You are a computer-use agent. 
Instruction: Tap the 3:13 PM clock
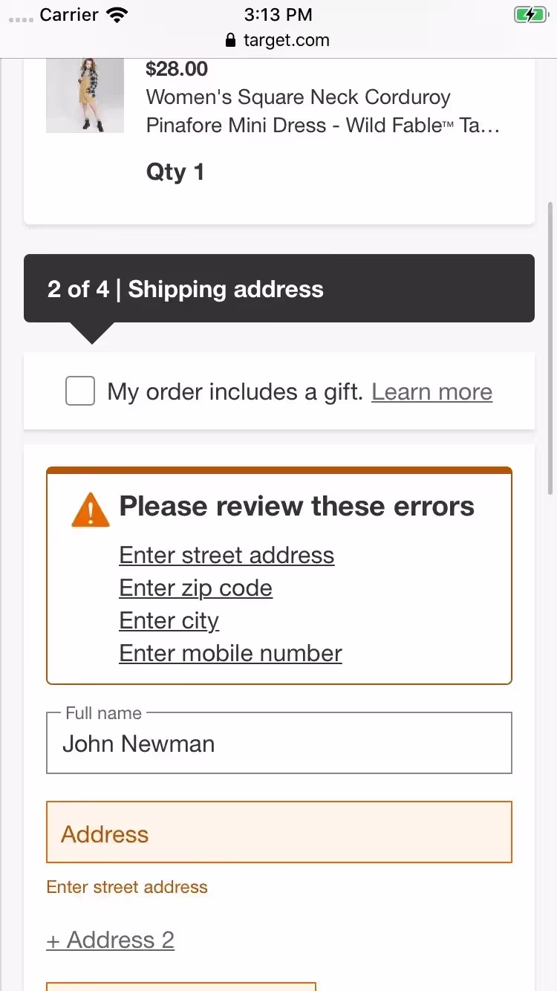pyautogui.click(x=278, y=14)
